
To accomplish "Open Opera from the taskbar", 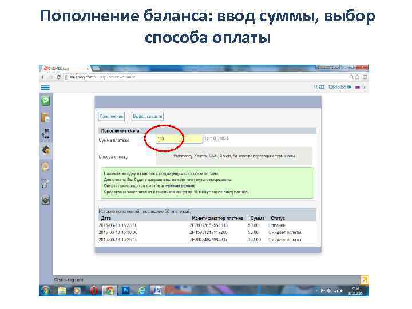I will [94, 291].
